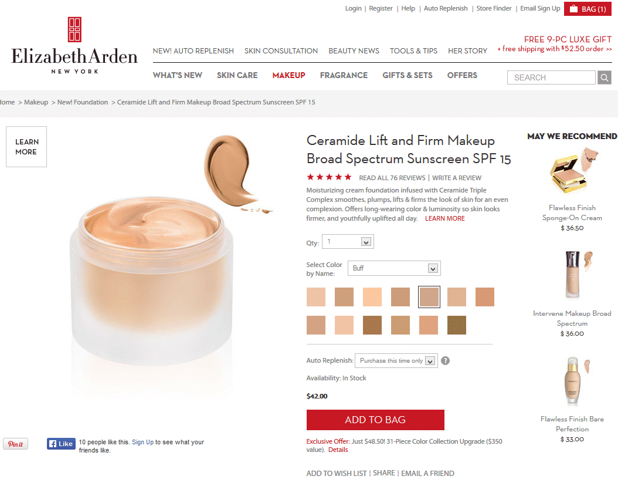Open the Flawless Finish Sponge-On Cream thumbnail
Screen dimensions: 618x493
572,170
